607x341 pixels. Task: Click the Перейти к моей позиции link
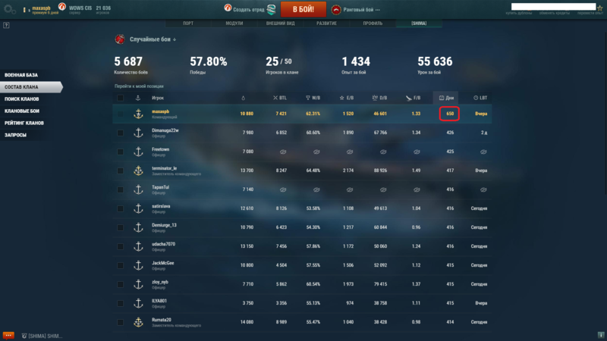140,86
